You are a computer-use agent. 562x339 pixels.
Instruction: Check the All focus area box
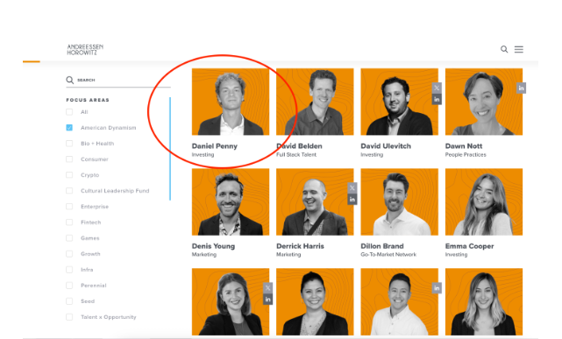[69, 112]
